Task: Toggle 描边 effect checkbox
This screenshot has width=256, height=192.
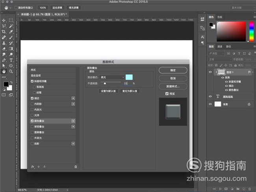Action: point(32,98)
